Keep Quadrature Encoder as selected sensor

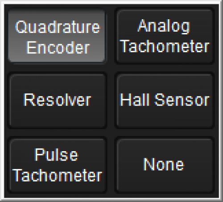[57, 37]
